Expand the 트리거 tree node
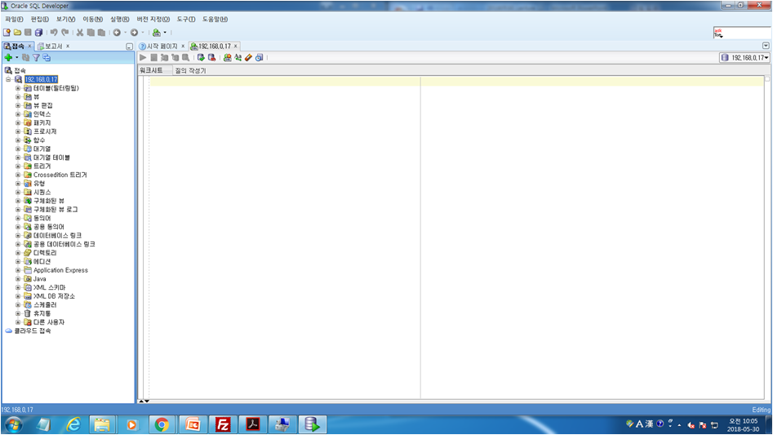 coord(18,166)
